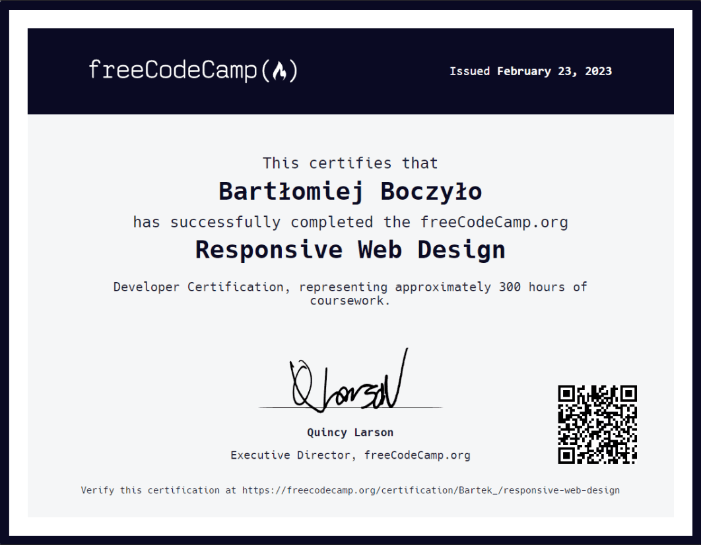The height and width of the screenshot is (545, 701).
Task: Click the 300 hours coursework description
Action: point(350,293)
